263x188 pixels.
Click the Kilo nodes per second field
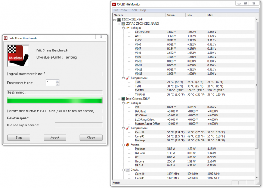(78, 125)
